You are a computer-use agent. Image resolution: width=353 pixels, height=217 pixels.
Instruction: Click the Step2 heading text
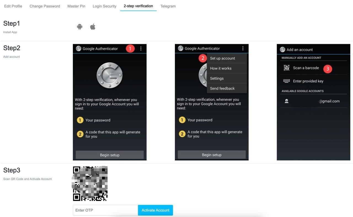(12, 48)
